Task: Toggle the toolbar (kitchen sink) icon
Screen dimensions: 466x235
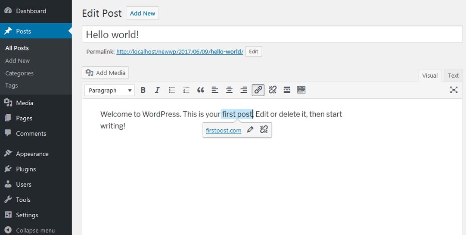Action: pos(301,90)
